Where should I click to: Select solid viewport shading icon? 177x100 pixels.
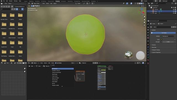pos(139,4)
